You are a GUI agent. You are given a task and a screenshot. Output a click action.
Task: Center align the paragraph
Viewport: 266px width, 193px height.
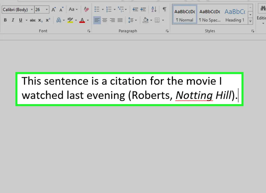coord(105,20)
